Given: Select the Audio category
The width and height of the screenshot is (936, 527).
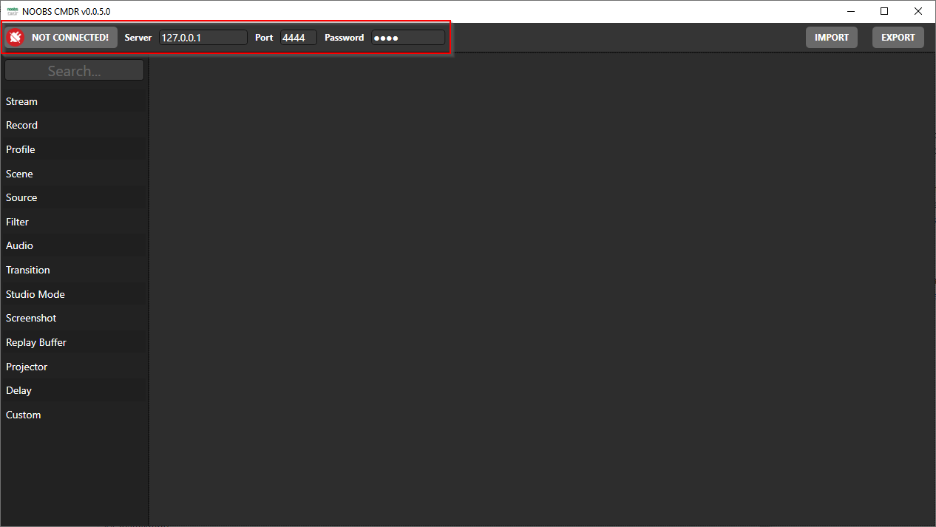Looking at the screenshot, I should [74, 245].
